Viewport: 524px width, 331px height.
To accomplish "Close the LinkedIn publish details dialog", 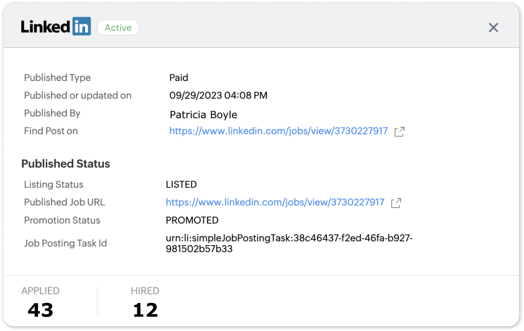I will coord(494,27).
